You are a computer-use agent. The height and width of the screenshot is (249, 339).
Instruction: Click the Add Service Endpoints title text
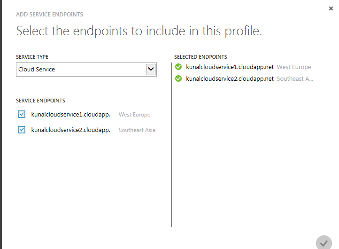(x=49, y=15)
